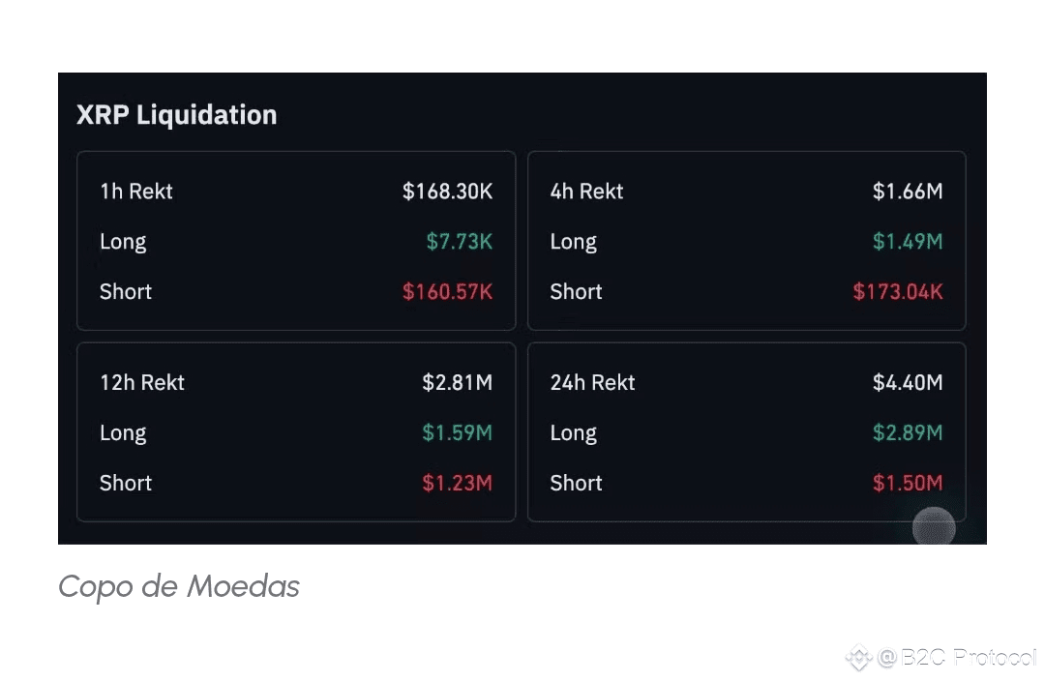Select the 1h Rekt label
This screenshot has width=1045, height=682.
(x=136, y=192)
